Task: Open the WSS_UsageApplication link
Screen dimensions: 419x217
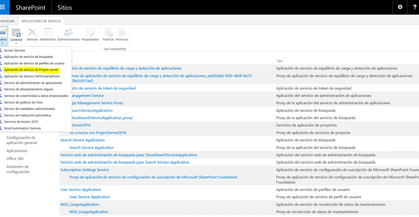Action: [80, 204]
